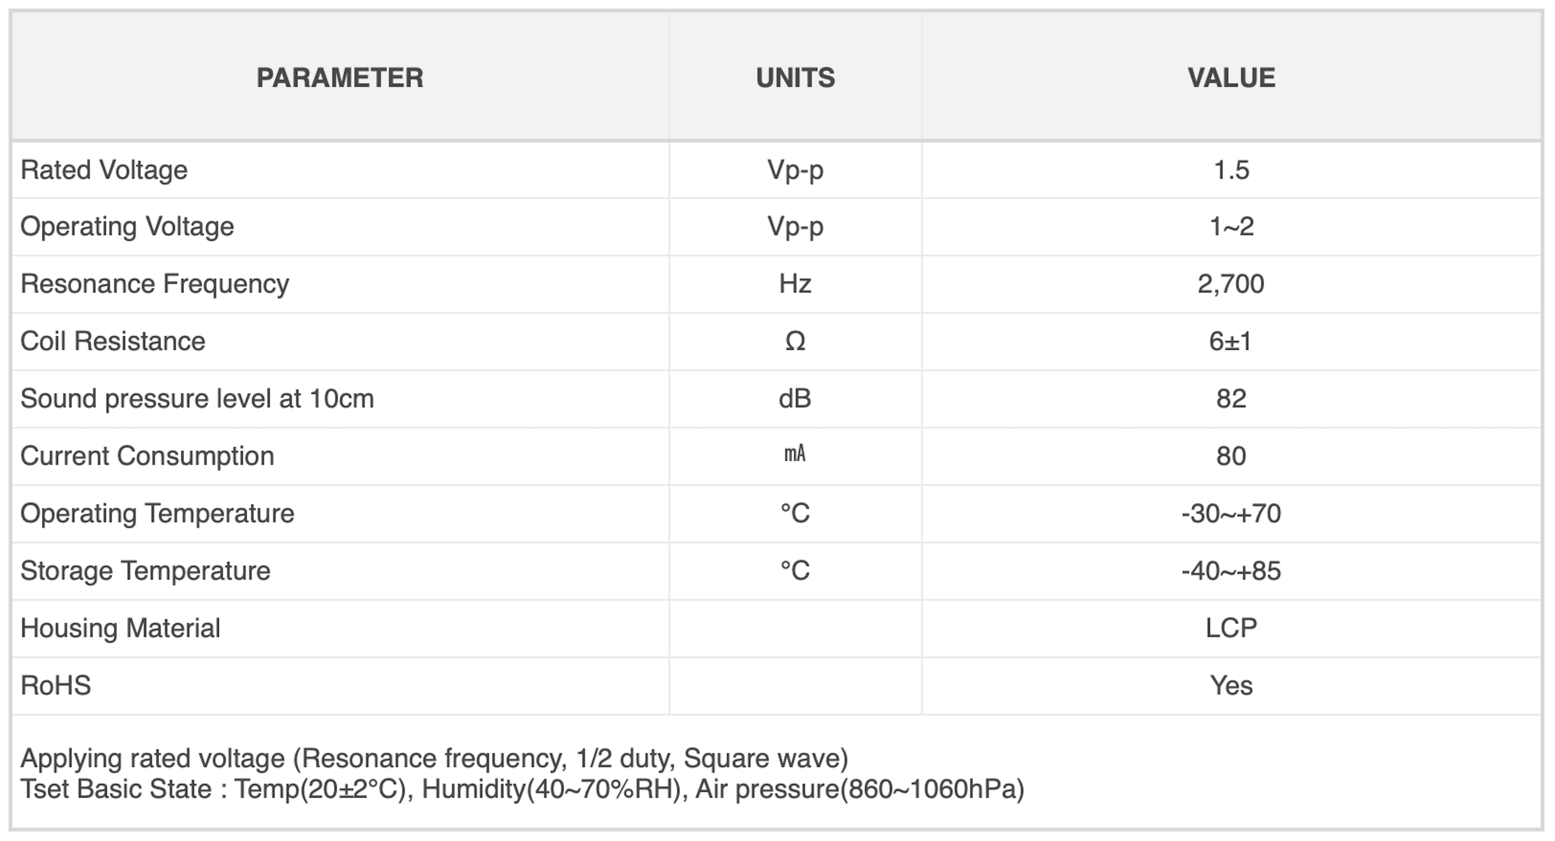Click the UNITS column header
Image resolution: width=1555 pixels, height=841 pixels.
(796, 78)
